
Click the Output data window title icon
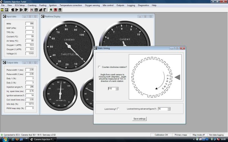tap(4, 62)
